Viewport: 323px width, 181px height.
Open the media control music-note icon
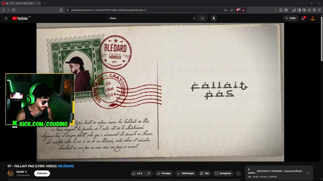[294, 10]
